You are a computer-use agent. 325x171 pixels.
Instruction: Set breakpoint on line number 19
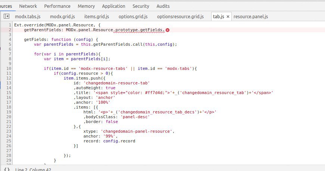click(x=9, y=112)
